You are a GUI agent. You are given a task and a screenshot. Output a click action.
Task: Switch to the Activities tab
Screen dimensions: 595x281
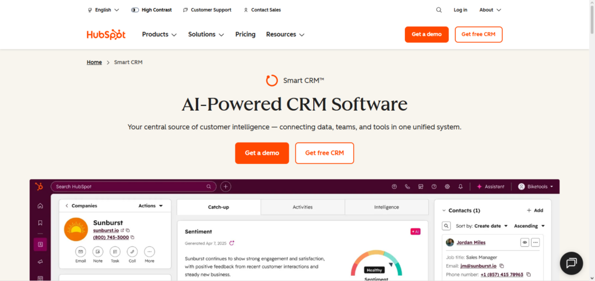click(302, 207)
